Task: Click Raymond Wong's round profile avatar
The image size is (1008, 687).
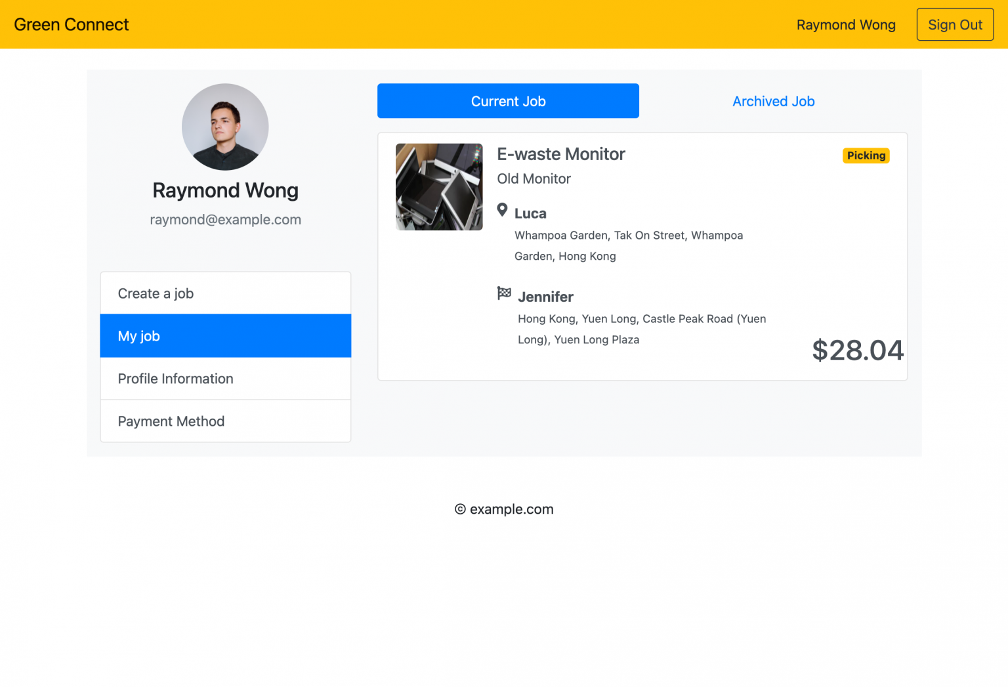Action: 225,127
